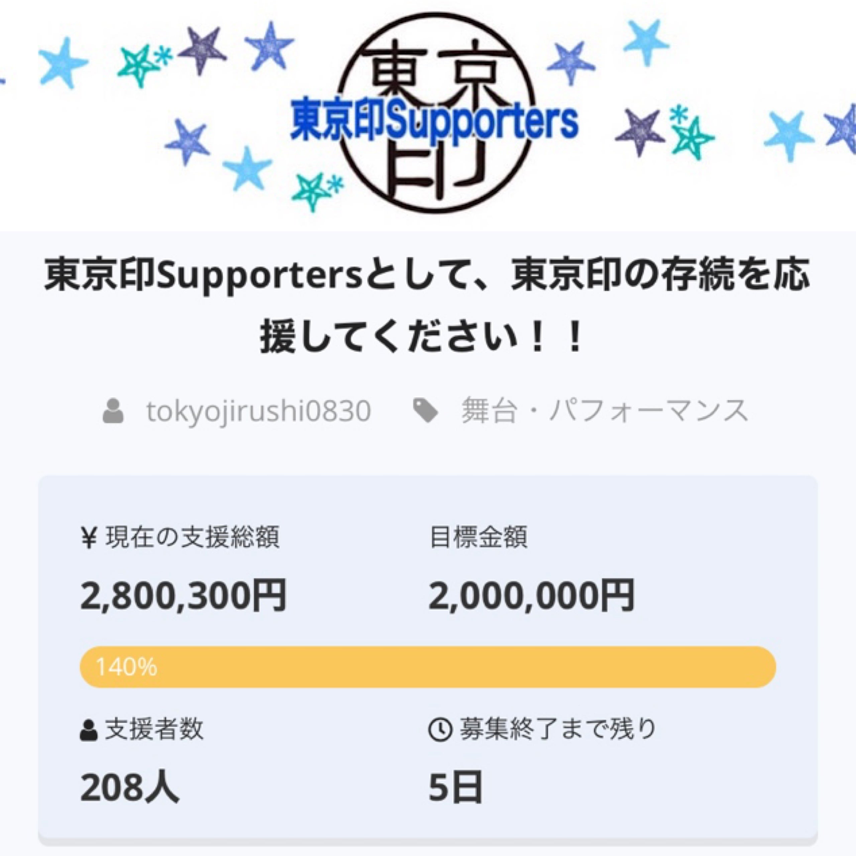Viewport: 856px width, 856px height.
Task: Click the blue 東京印Supporters banner text
Action: [434, 120]
